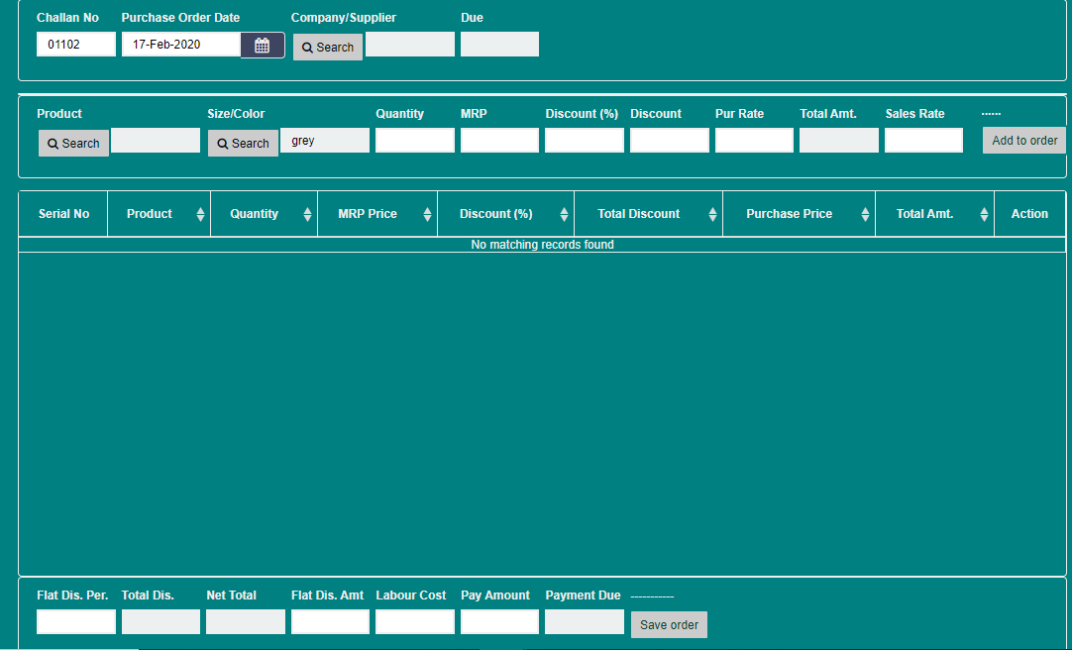The height and width of the screenshot is (650, 1072).
Task: Open the Size/Color search
Action: (x=244, y=144)
